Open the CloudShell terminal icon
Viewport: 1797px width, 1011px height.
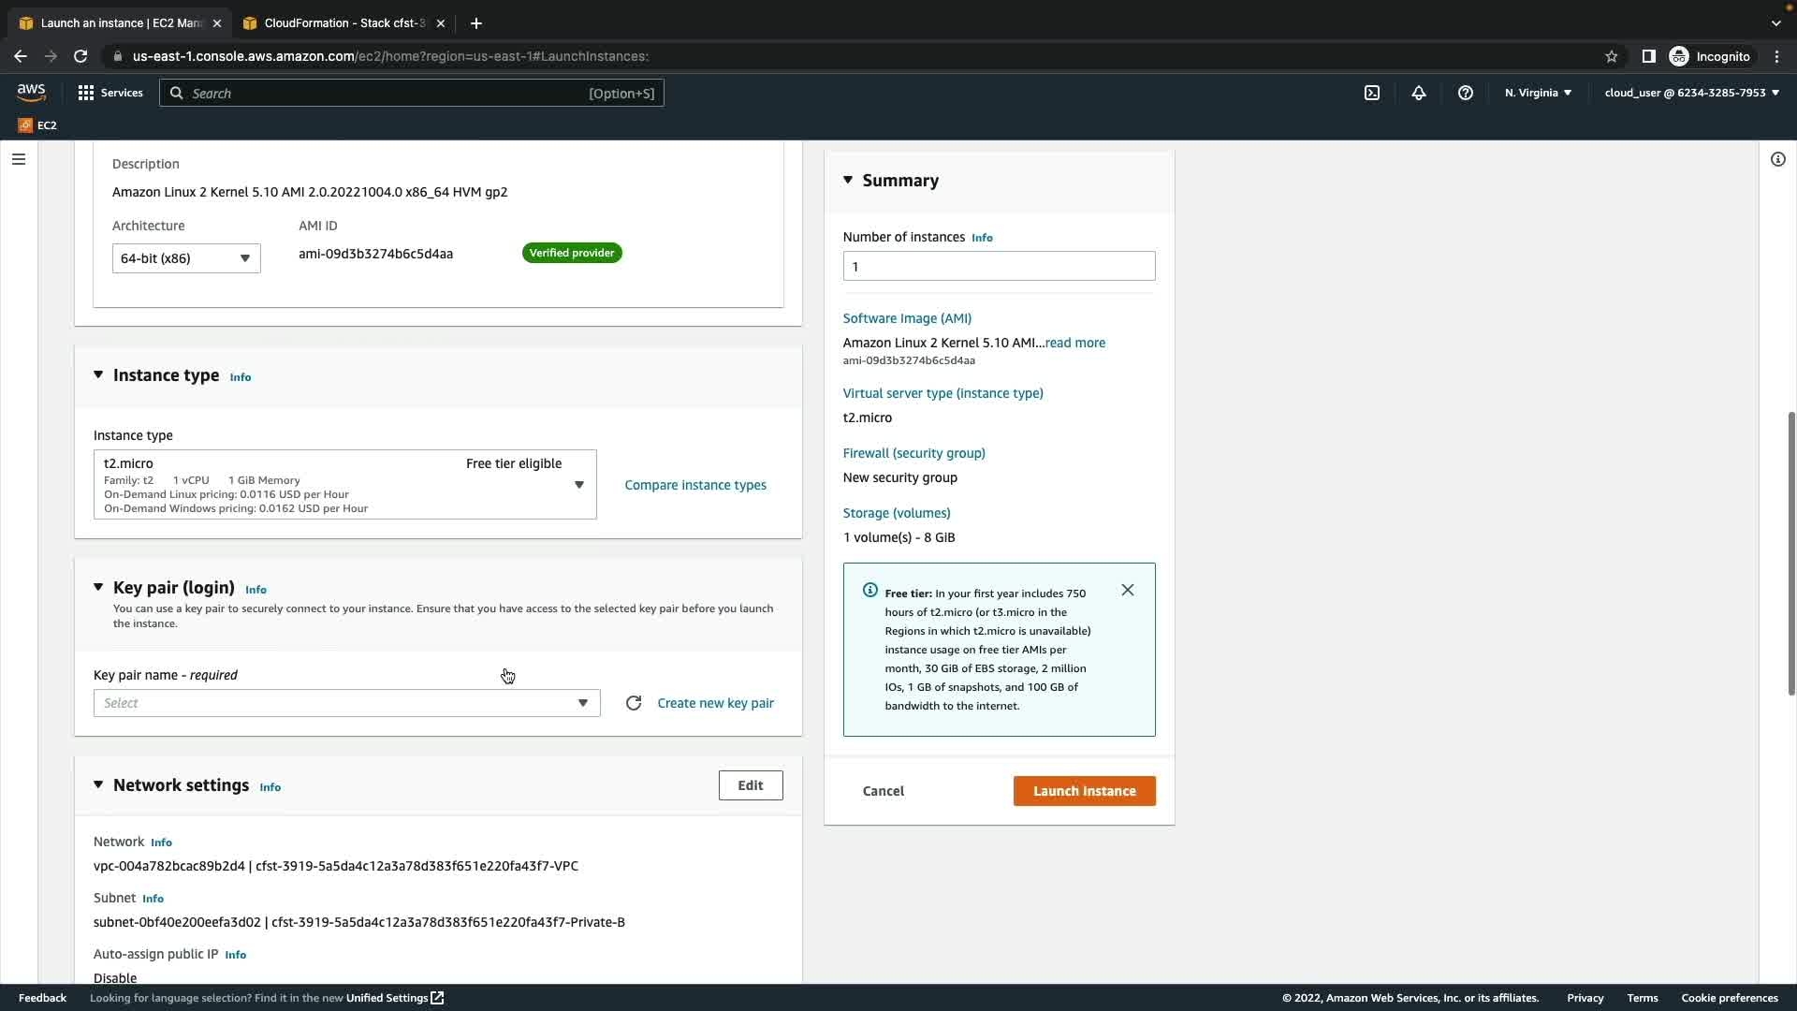(1372, 93)
